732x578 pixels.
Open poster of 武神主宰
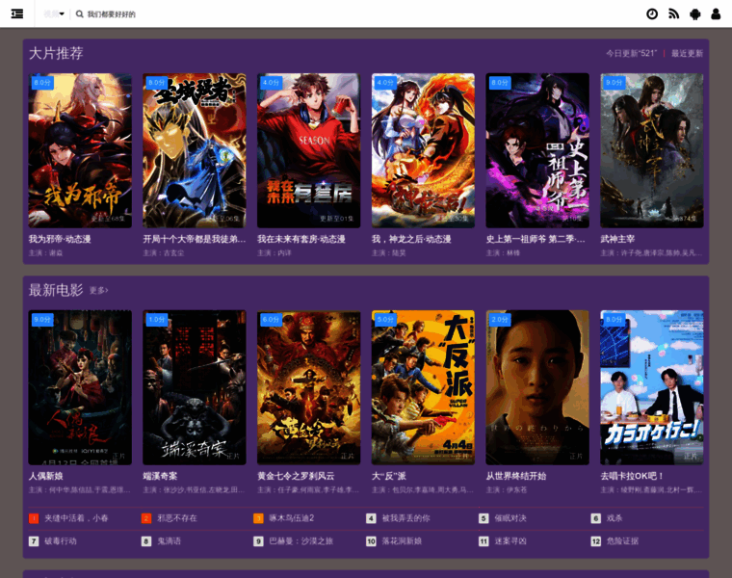[652, 150]
